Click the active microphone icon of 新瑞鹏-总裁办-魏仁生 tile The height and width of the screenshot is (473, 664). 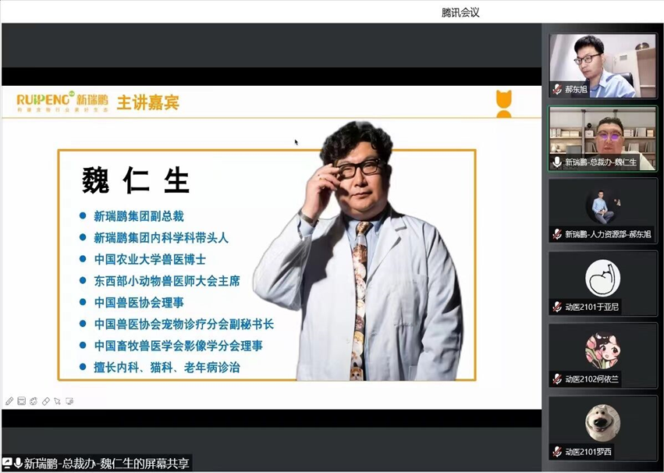[x=557, y=162]
